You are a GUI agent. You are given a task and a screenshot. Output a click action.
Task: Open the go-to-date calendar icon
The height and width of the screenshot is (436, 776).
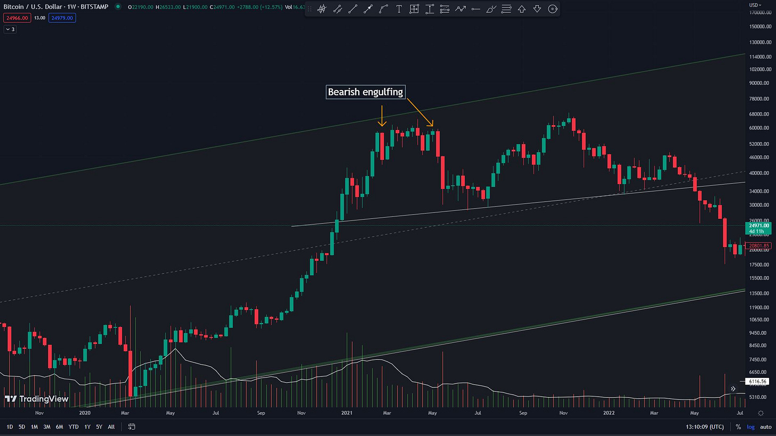(132, 426)
